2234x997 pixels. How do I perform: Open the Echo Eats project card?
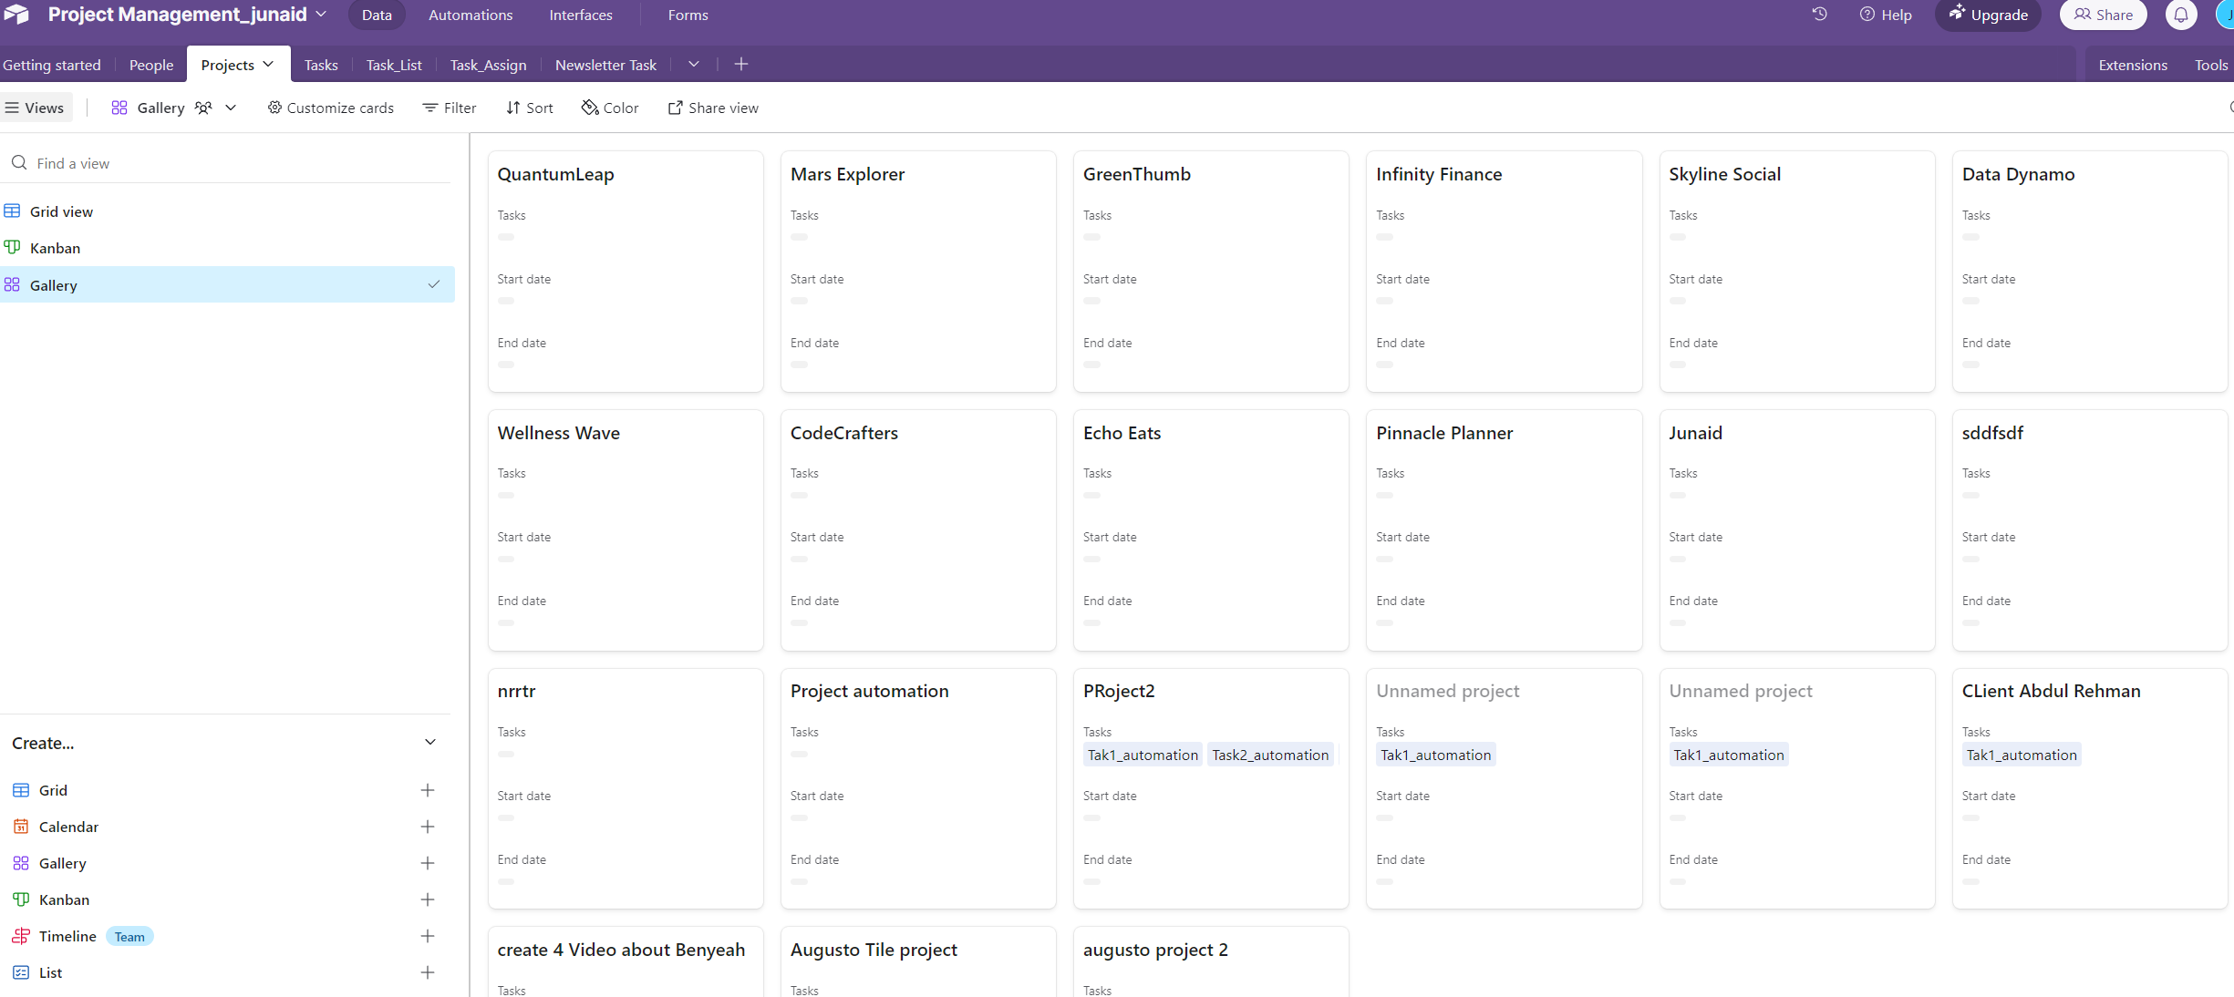click(x=1211, y=529)
